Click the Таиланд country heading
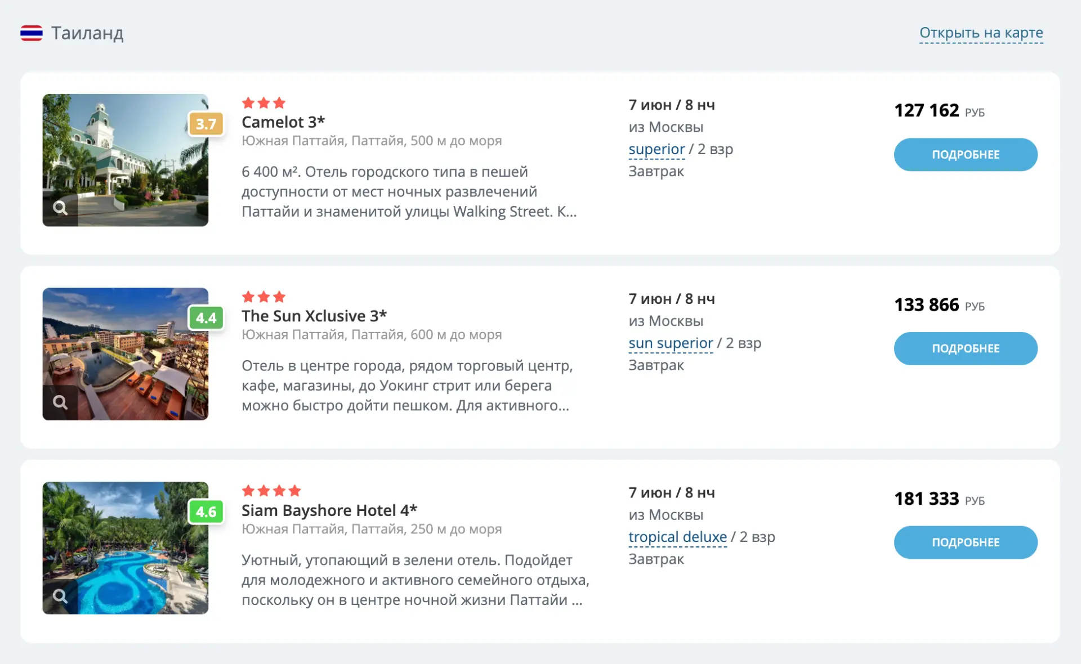Image resolution: width=1081 pixels, height=664 pixels. [x=87, y=33]
